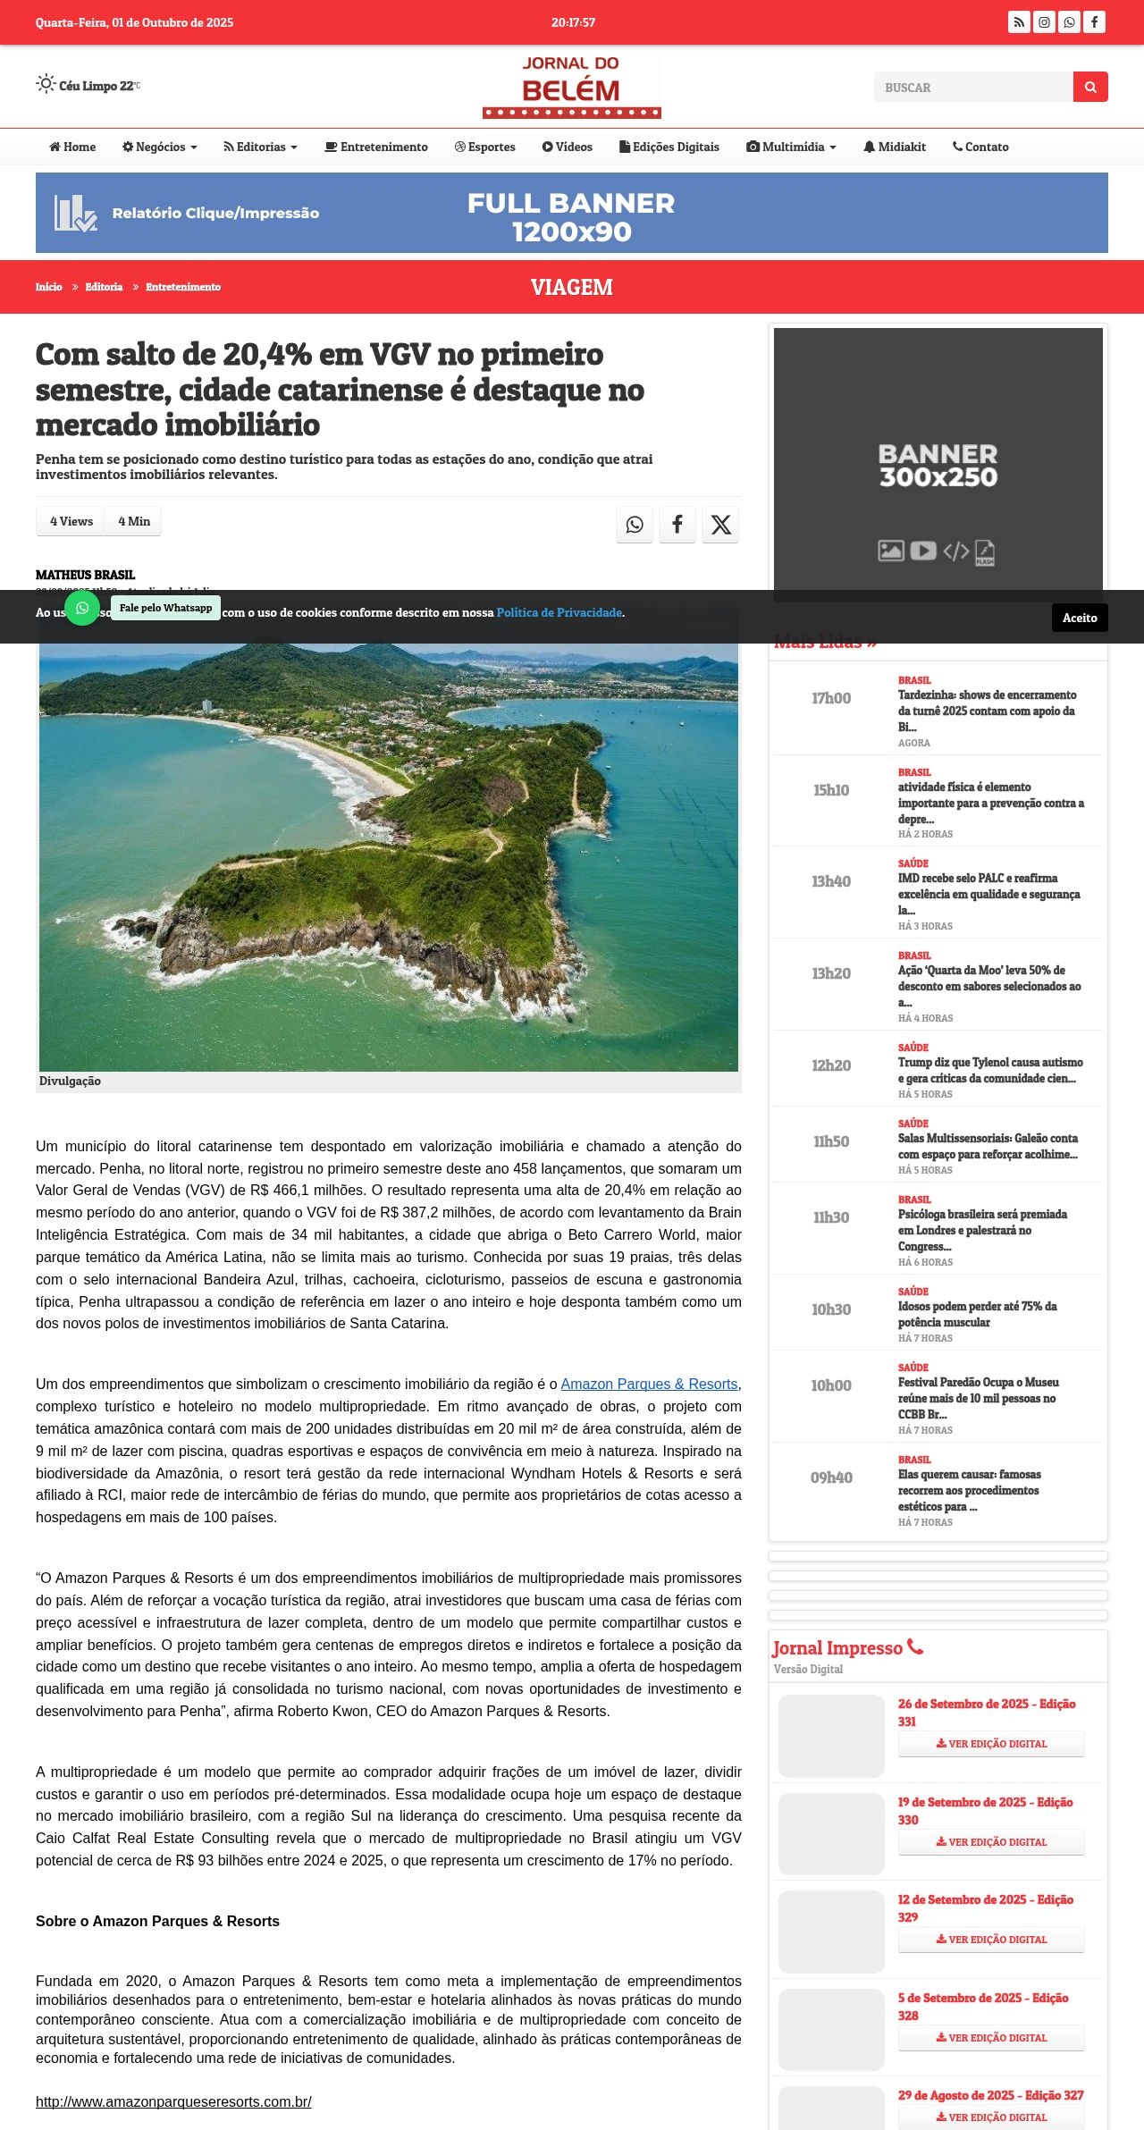Share article via WhatsApp icon
This screenshot has width=1144, height=2130.
click(635, 525)
